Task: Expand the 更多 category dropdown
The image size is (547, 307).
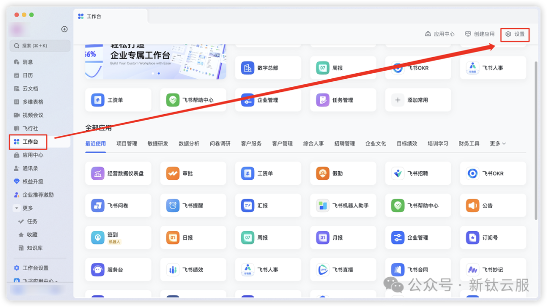Action: pyautogui.click(x=498, y=143)
